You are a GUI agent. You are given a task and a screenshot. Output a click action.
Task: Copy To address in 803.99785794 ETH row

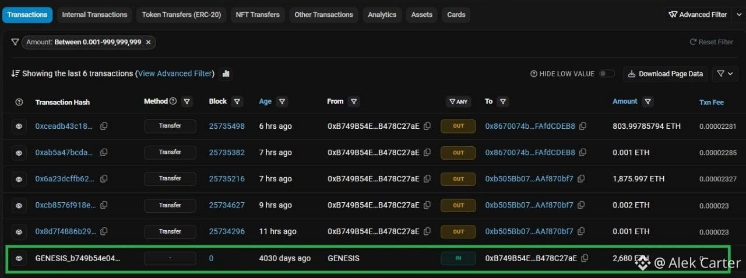click(x=583, y=126)
